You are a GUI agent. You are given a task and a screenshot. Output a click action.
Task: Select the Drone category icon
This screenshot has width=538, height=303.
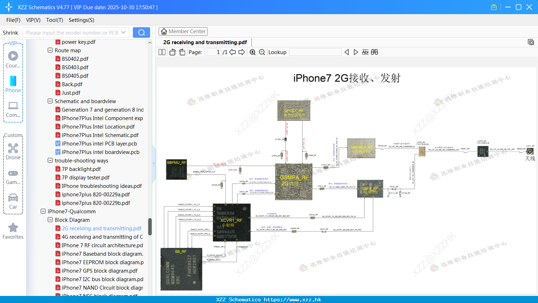tap(13, 151)
